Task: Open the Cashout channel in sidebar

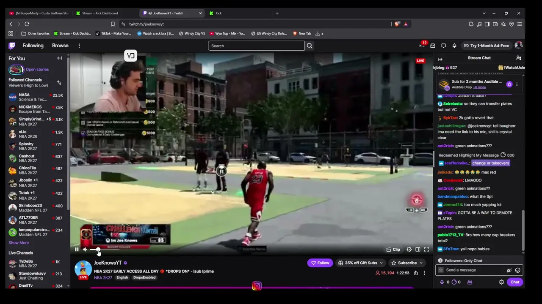Action: (36, 158)
